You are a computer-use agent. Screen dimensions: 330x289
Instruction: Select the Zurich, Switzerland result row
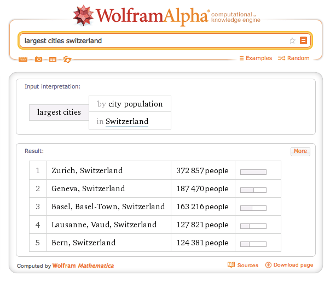(87, 170)
